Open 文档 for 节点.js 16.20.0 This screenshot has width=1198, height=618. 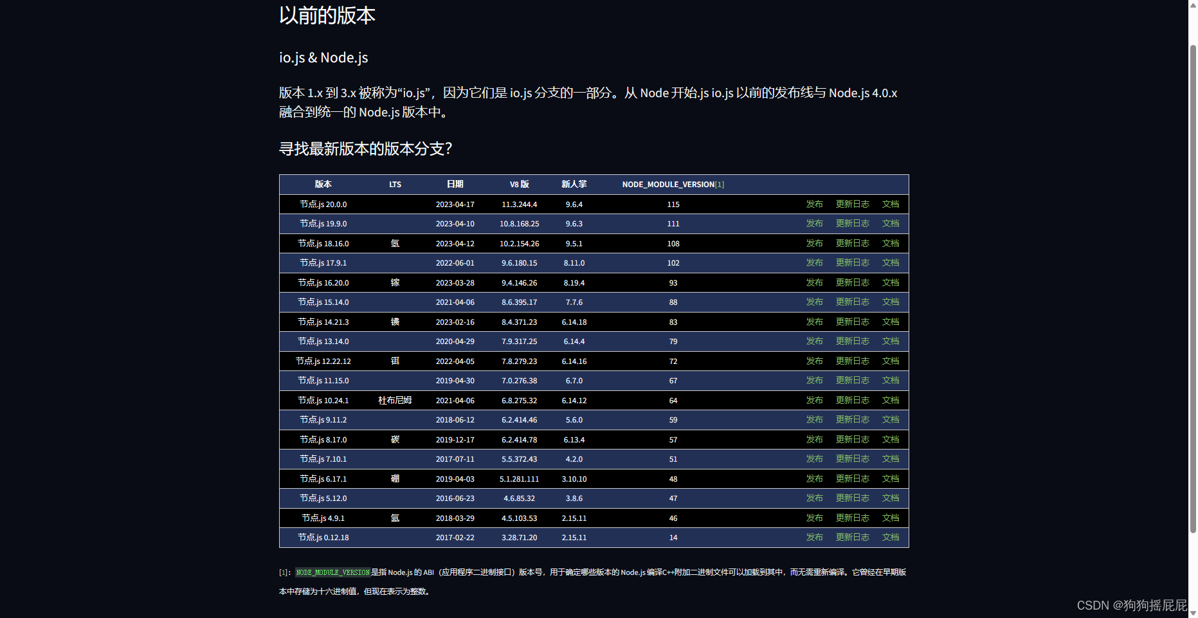tap(890, 282)
